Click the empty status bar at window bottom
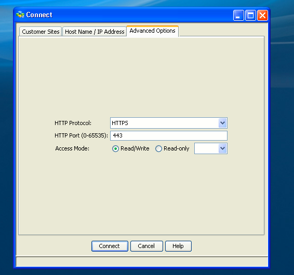294x275 pixels. pyautogui.click(x=142, y=262)
